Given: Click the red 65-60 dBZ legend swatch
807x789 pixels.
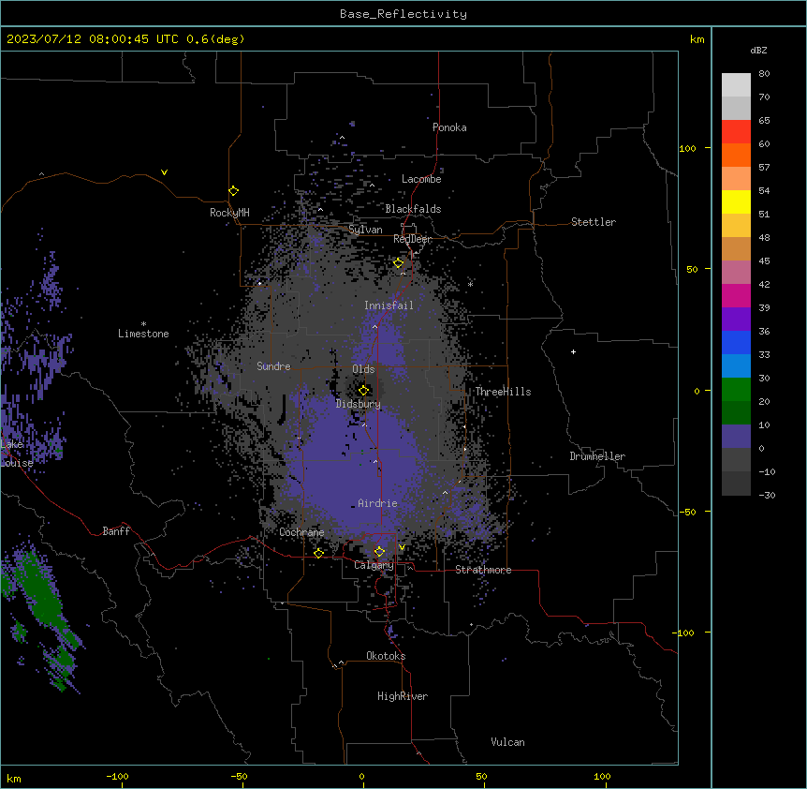Looking at the screenshot, I should (736, 132).
